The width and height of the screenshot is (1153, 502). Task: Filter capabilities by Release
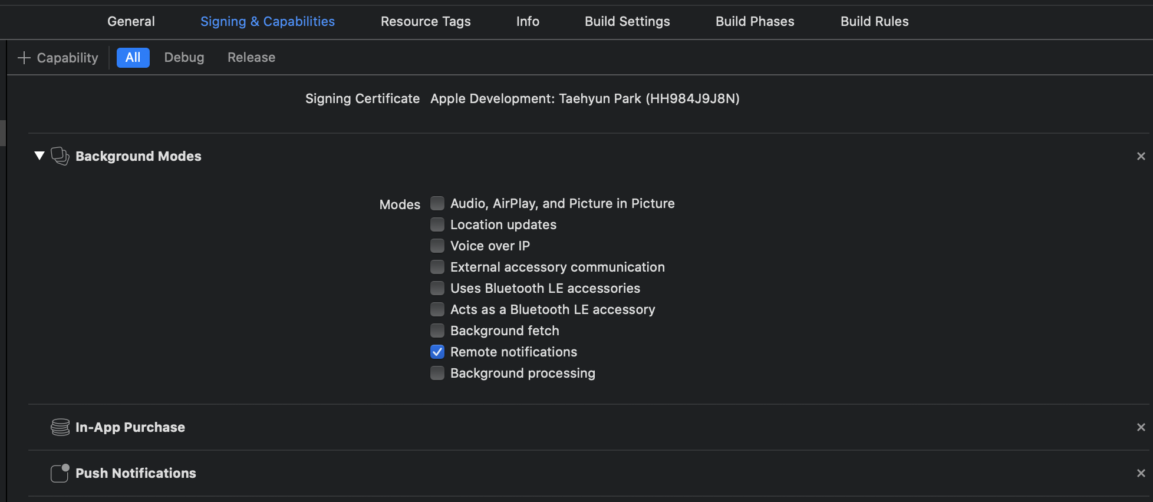(252, 58)
